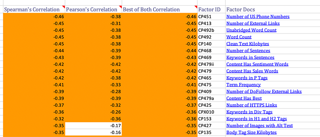Open the Term Frequency link
320x137 pixels.
(243, 85)
